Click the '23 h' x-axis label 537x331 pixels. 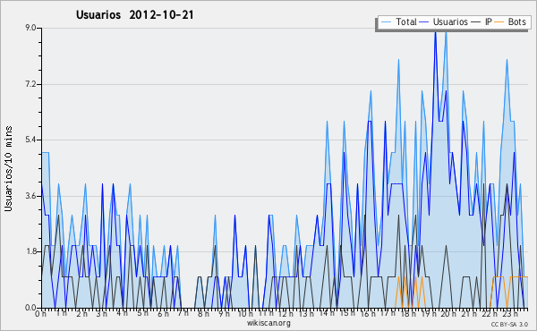(x=509, y=314)
